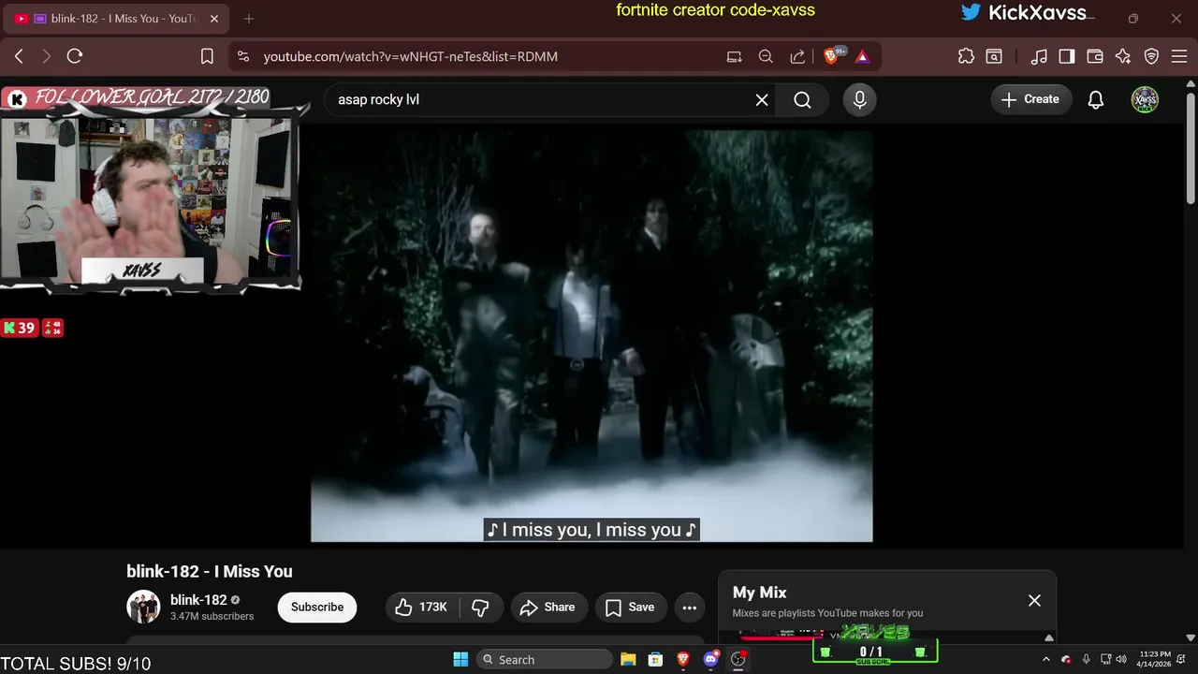Viewport: 1198px width, 674px height.
Task: Reload the YouTube page
Action: click(x=75, y=56)
